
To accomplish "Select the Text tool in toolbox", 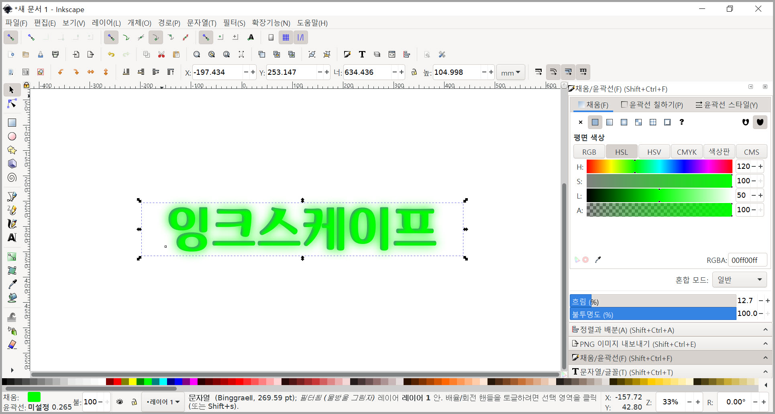I will (12, 238).
